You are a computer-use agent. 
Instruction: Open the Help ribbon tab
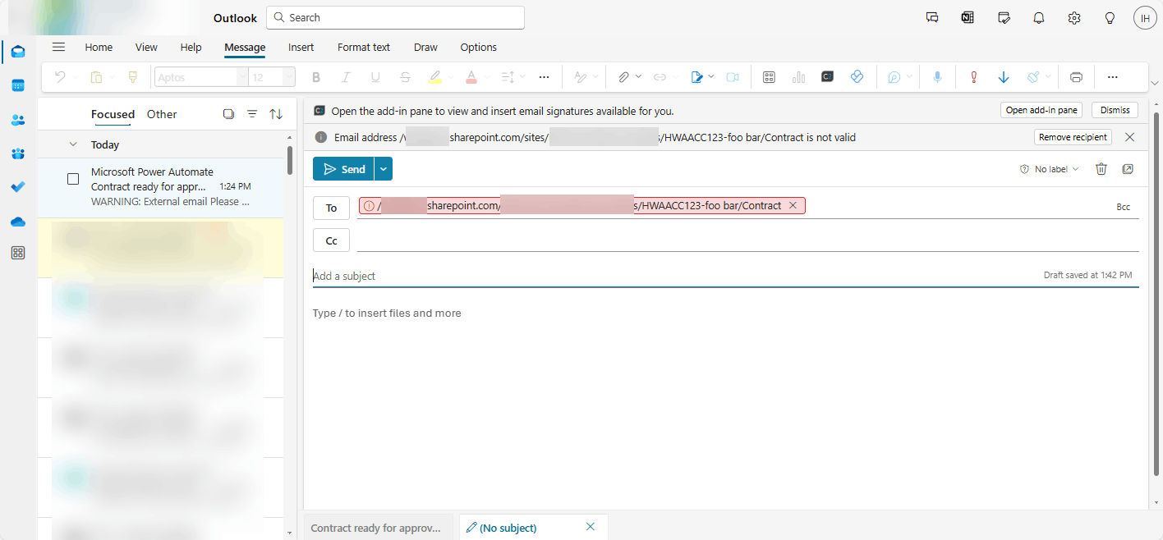191,47
